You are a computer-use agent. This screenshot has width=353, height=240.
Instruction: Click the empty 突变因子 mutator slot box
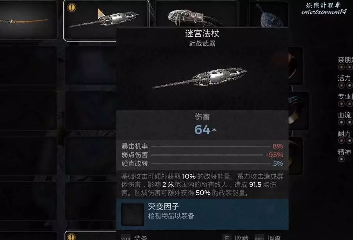point(132,214)
